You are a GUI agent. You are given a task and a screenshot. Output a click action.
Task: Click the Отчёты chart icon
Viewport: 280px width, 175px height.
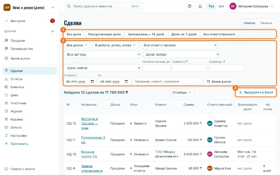coord(6,79)
